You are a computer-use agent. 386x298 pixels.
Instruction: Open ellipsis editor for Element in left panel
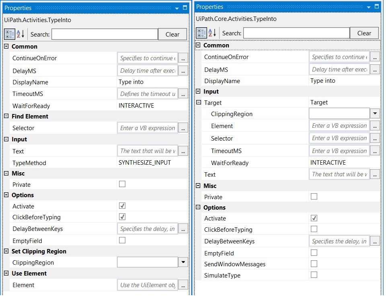183,285
